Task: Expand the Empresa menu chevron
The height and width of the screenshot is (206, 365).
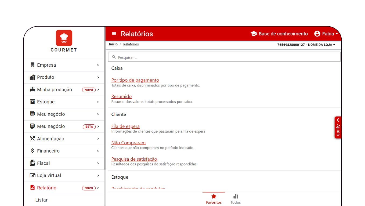Action: pyautogui.click(x=98, y=65)
